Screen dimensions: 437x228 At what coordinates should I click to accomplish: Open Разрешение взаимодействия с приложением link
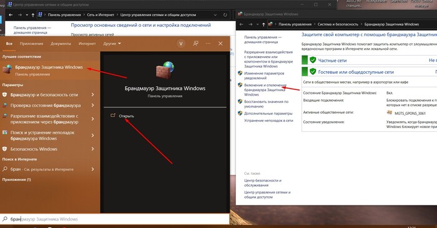268,59
